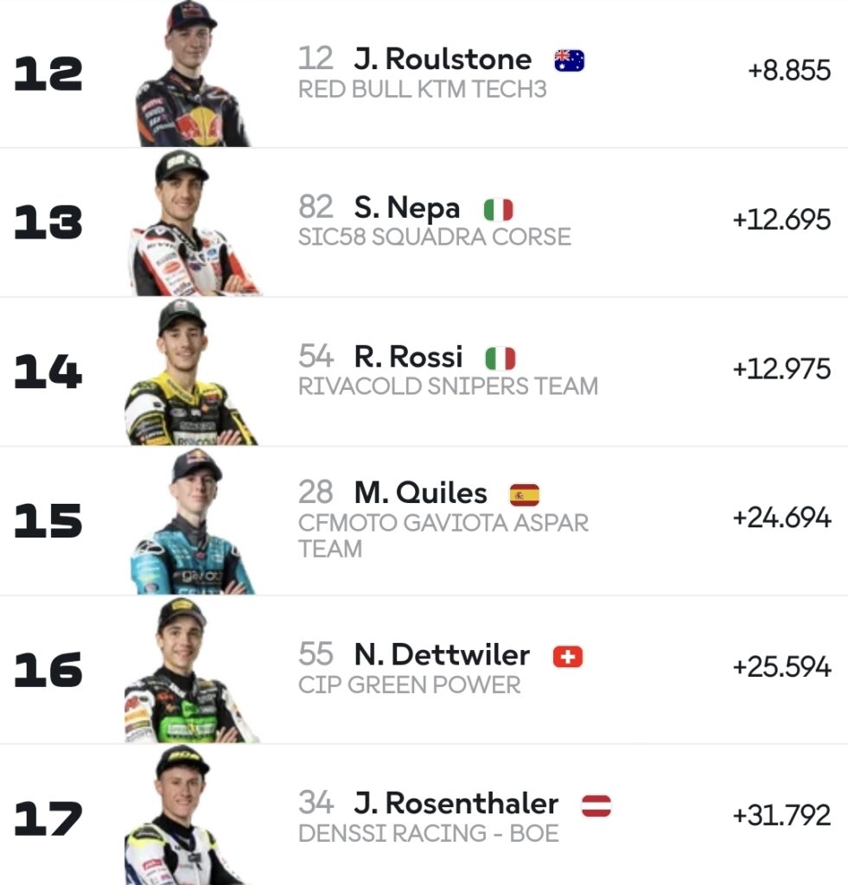Viewport: 848px width, 885px height.
Task: Select R. Rossi's rider photo
Action: pyautogui.click(x=191, y=372)
